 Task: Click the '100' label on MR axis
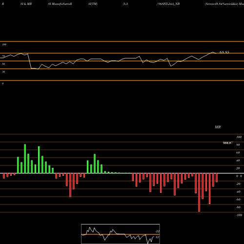(239, 137)
